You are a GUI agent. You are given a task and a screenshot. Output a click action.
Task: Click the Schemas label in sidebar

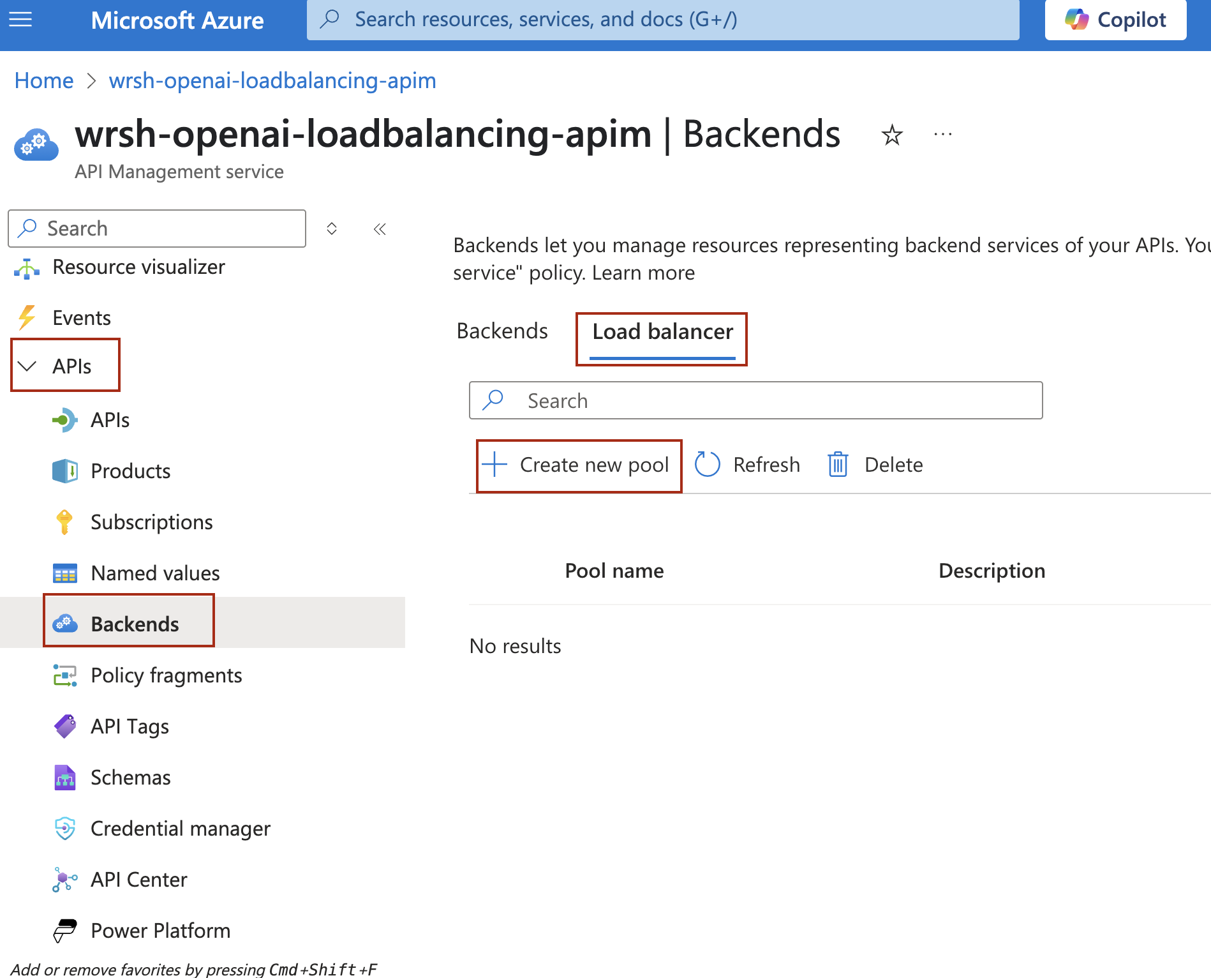131,778
